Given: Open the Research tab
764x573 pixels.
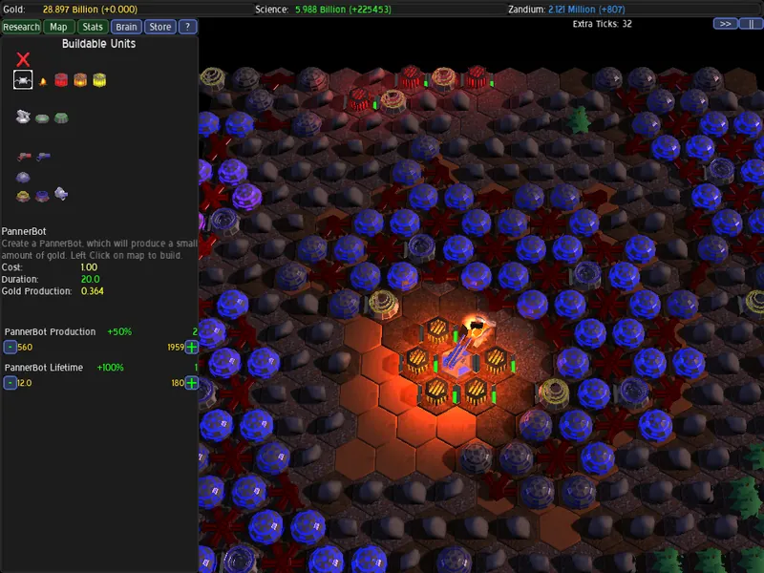Looking at the screenshot, I should (x=21, y=27).
